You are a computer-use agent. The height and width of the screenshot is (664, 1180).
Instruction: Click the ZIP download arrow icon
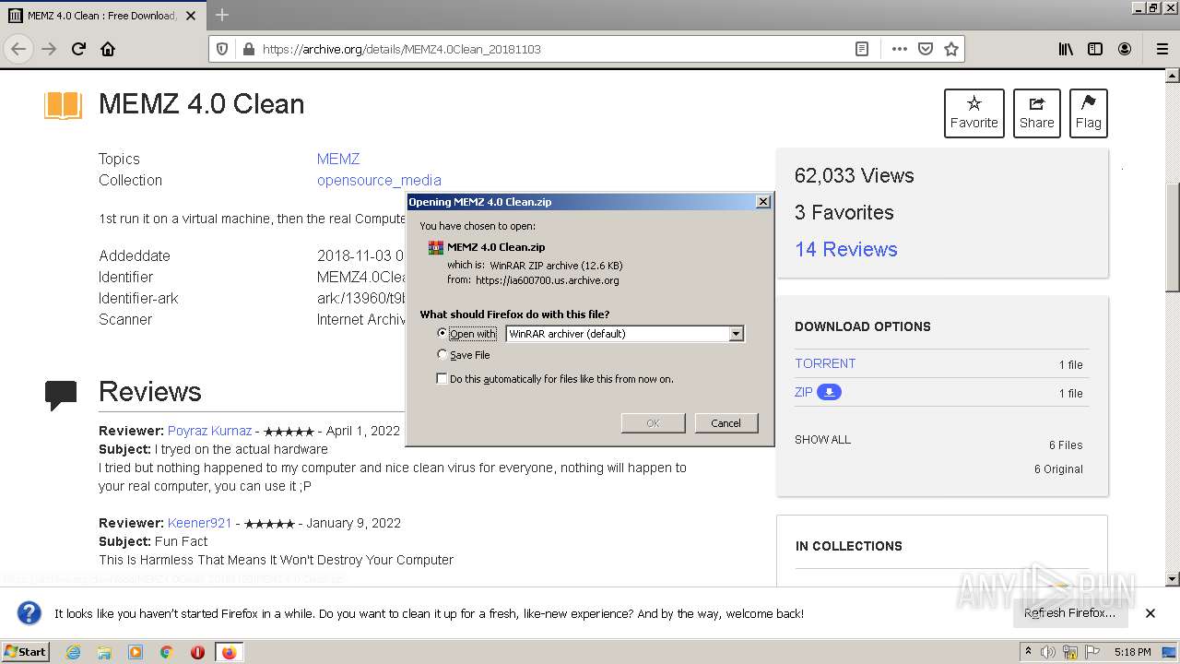(x=829, y=392)
